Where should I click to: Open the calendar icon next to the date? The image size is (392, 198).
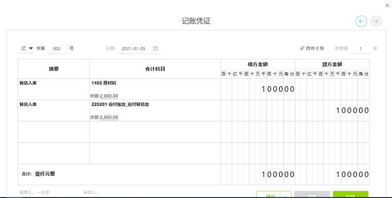pos(155,48)
